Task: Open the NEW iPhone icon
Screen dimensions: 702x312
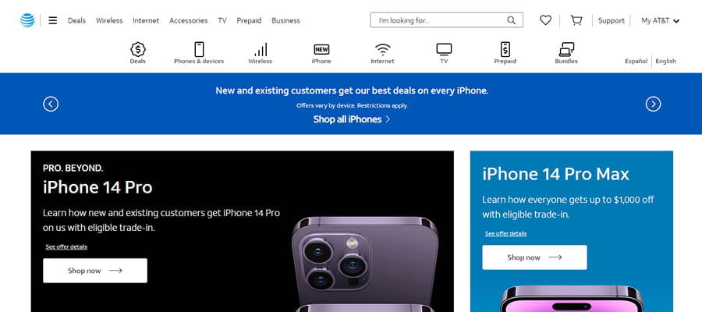Action: pyautogui.click(x=321, y=49)
